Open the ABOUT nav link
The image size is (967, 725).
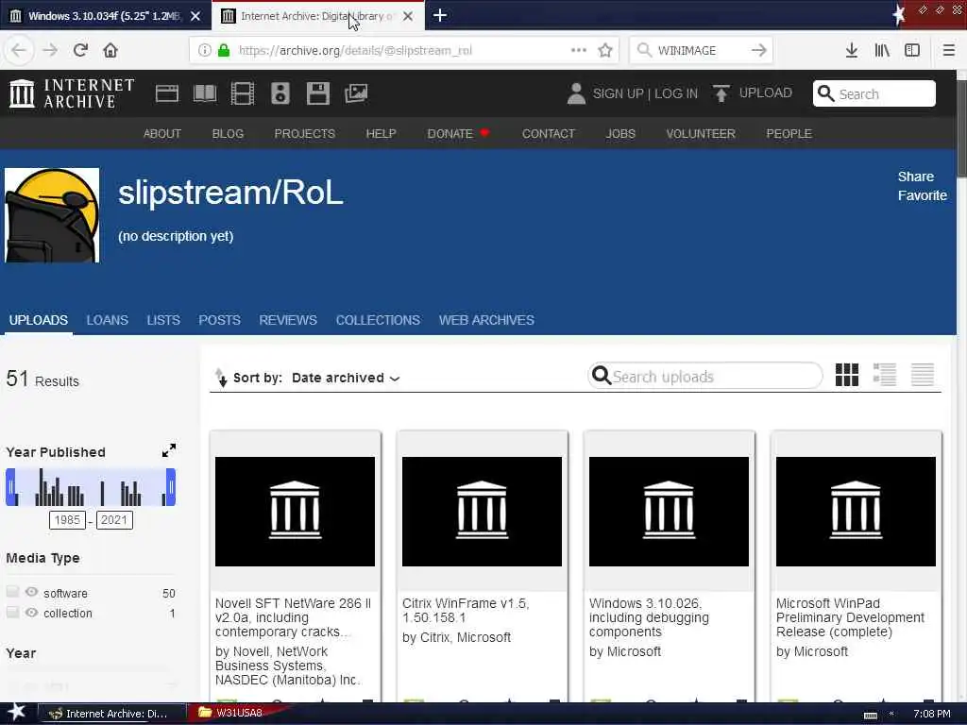(x=162, y=133)
